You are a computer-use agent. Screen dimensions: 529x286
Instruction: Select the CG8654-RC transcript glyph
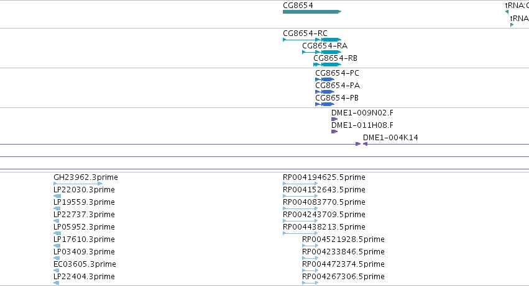point(312,40)
